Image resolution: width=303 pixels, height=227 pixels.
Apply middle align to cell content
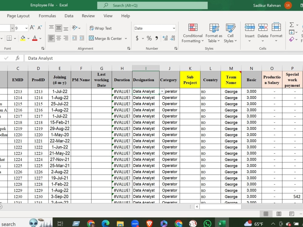58,28
